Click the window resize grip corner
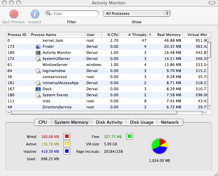This screenshot has height=176, width=218. (216, 174)
